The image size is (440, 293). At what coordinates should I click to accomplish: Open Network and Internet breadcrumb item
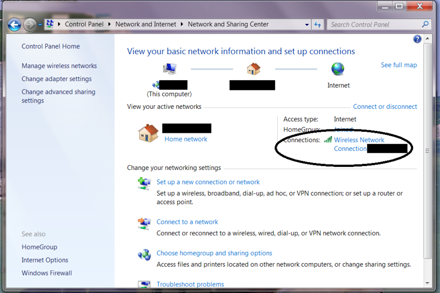click(146, 24)
